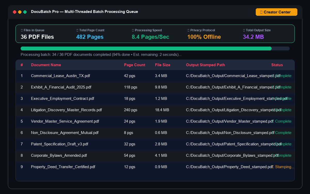Click the Processing Speed label
Screen dimensions: 310x194
(x=147, y=30)
